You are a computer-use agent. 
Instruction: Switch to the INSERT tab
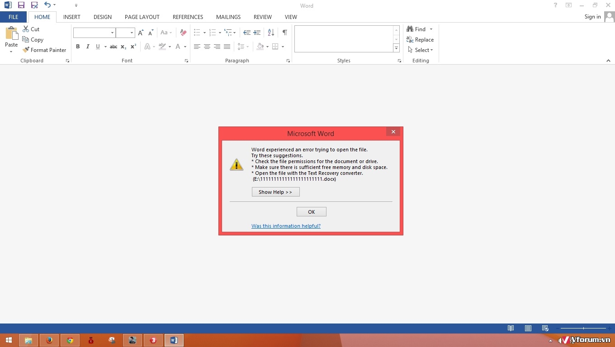point(72,17)
